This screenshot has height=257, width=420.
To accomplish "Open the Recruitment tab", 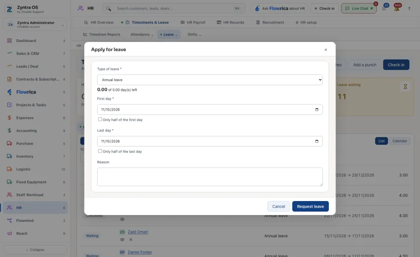I will [x=270, y=22].
